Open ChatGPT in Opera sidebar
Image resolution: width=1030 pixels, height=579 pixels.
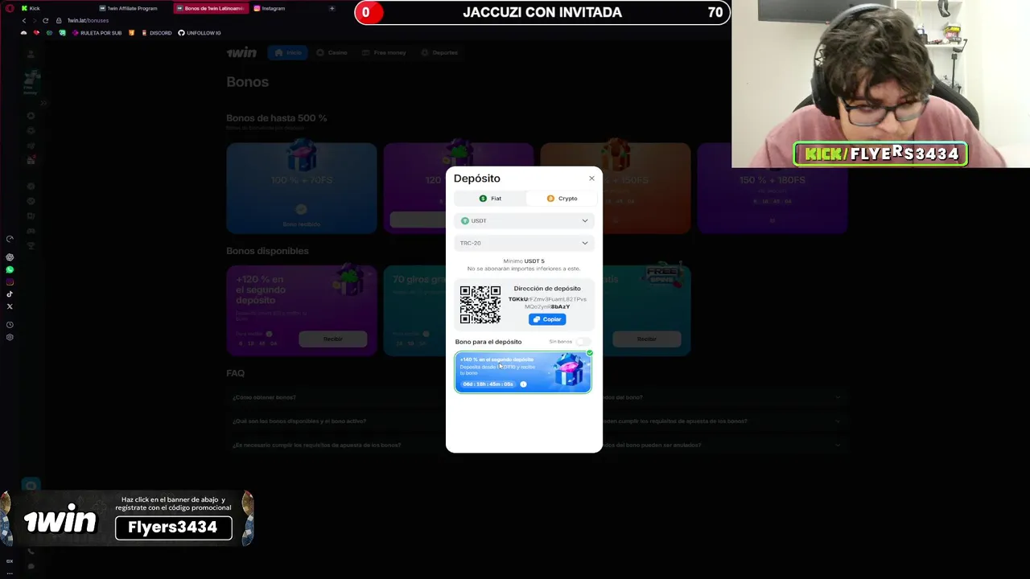[10, 257]
